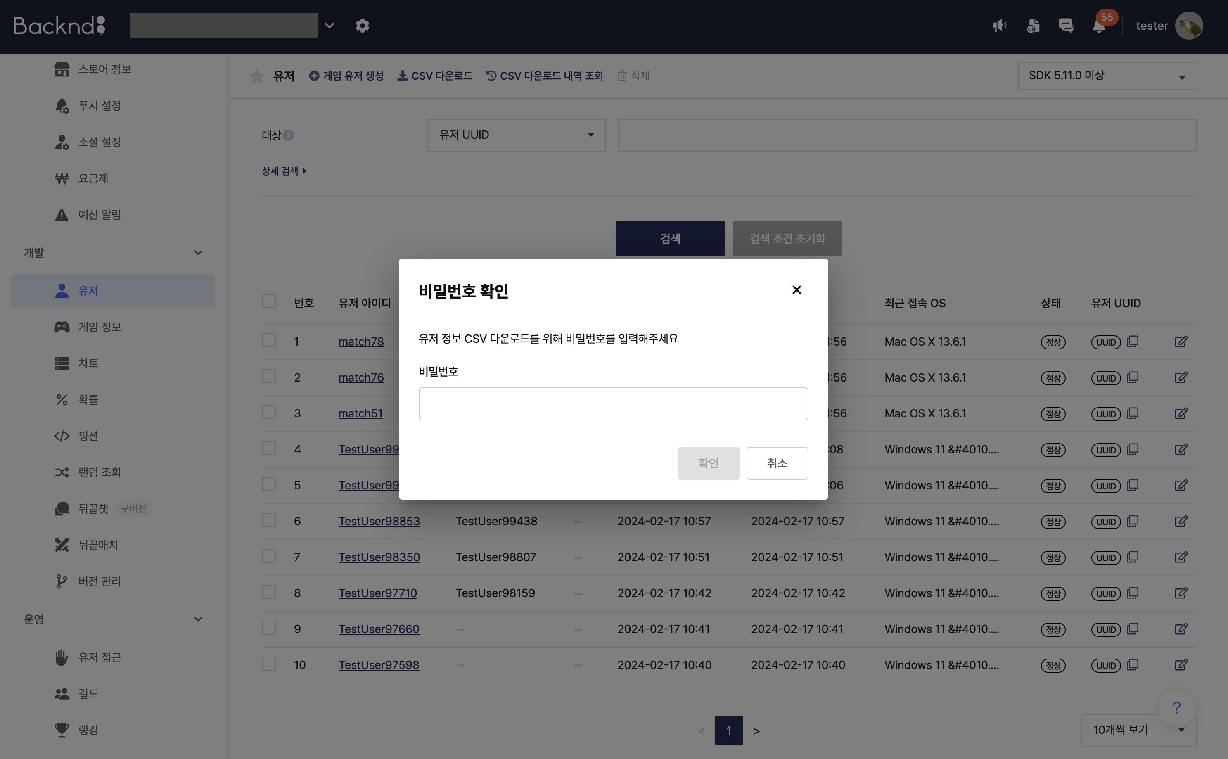Viewport: 1228px width, 759px height.
Task: Click UUID badge in row 9
Action: [1105, 629]
